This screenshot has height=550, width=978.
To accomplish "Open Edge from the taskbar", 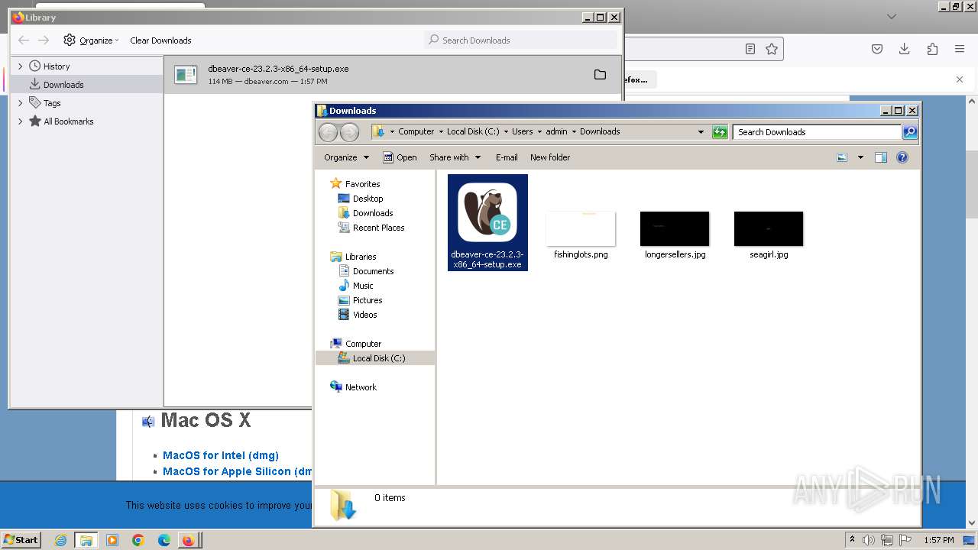I will (x=164, y=540).
